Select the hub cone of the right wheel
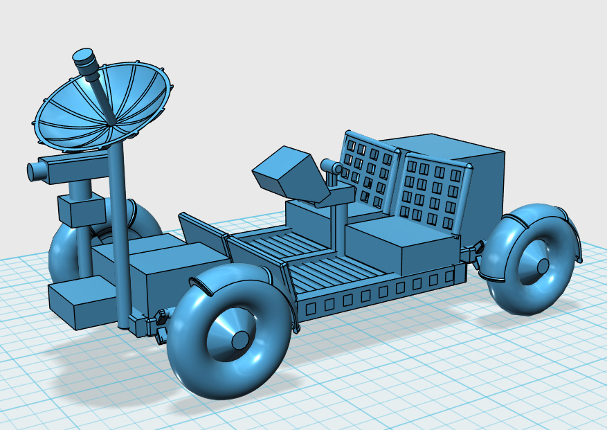This screenshot has width=607, height=430. coord(541,265)
